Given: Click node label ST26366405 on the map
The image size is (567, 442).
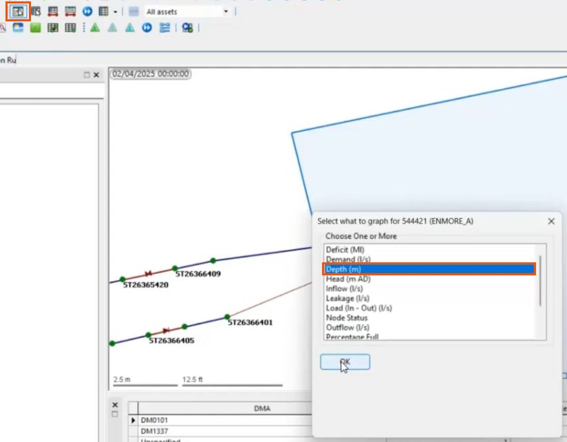Looking at the screenshot, I should (x=171, y=340).
